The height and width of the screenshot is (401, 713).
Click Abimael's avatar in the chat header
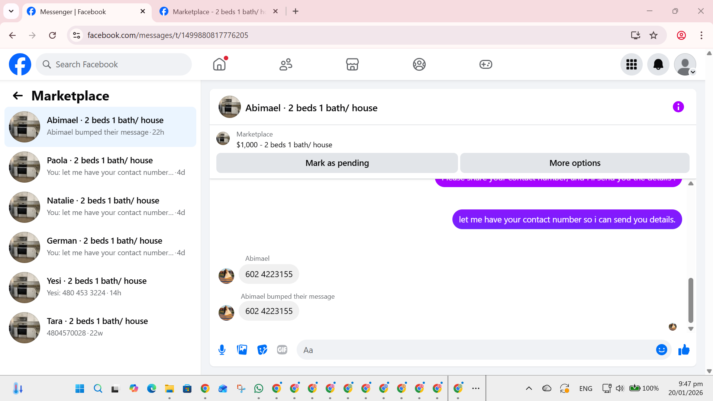[x=230, y=107]
